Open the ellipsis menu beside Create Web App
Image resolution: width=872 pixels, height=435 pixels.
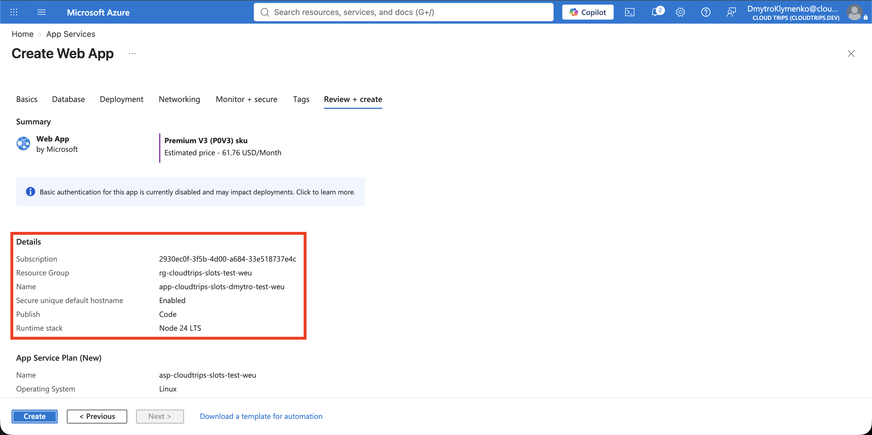click(132, 54)
